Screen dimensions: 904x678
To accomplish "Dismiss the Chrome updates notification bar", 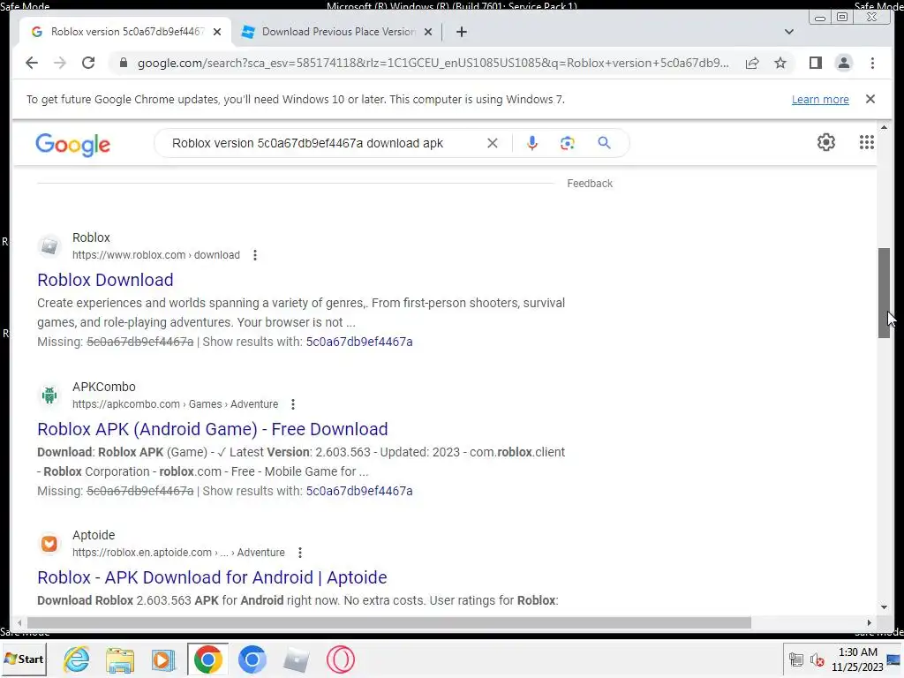I will click(x=870, y=99).
